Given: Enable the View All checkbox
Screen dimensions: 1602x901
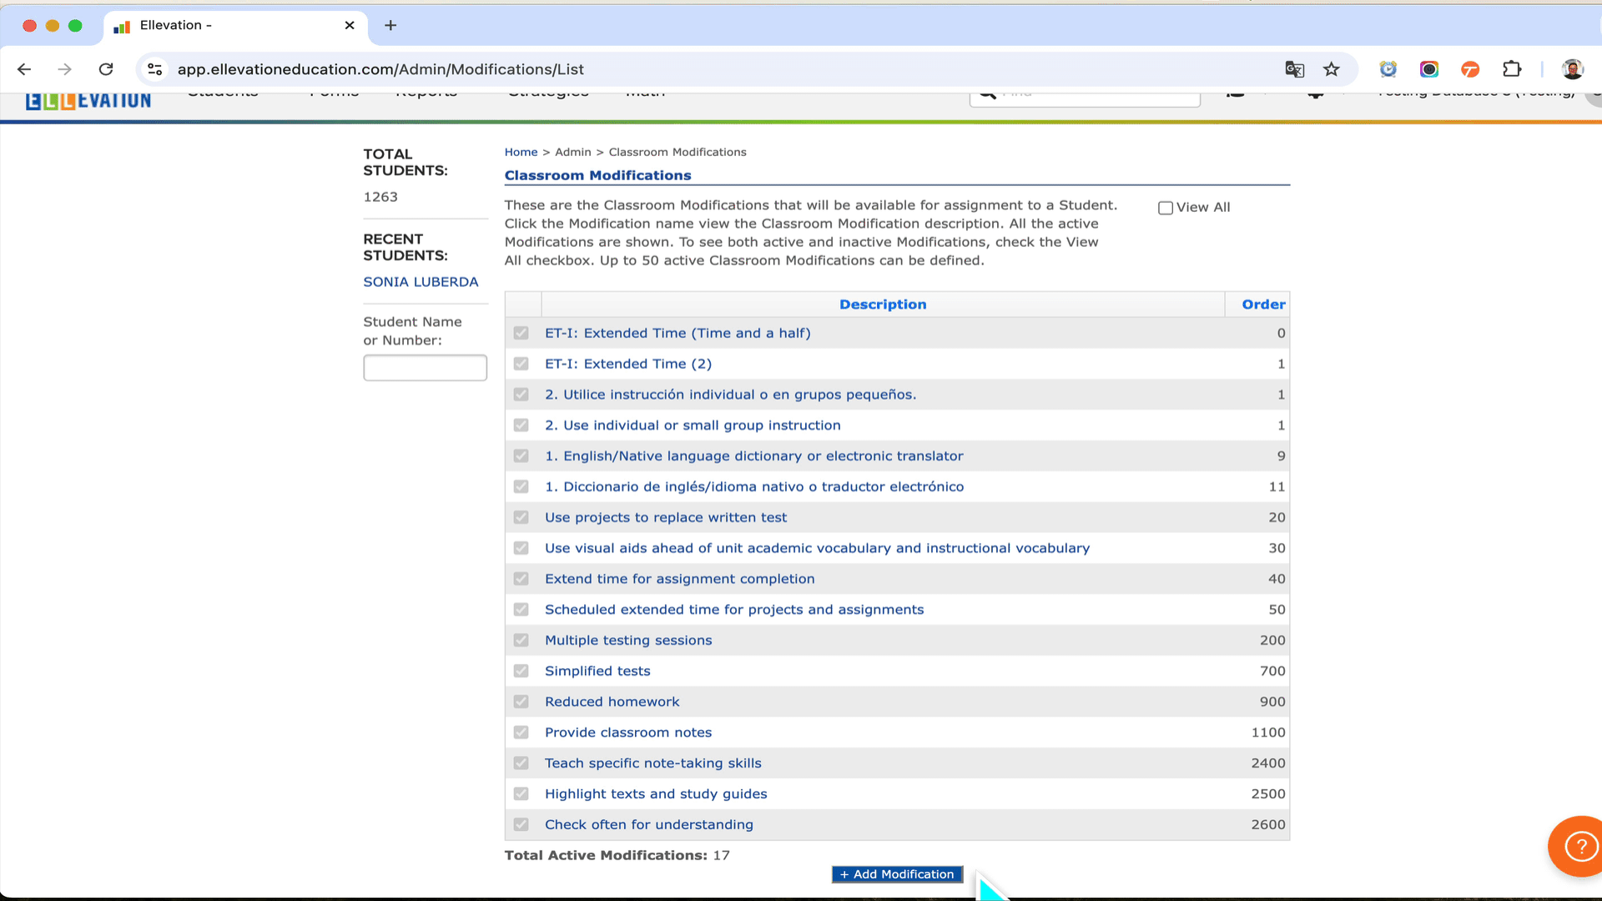Looking at the screenshot, I should point(1166,208).
